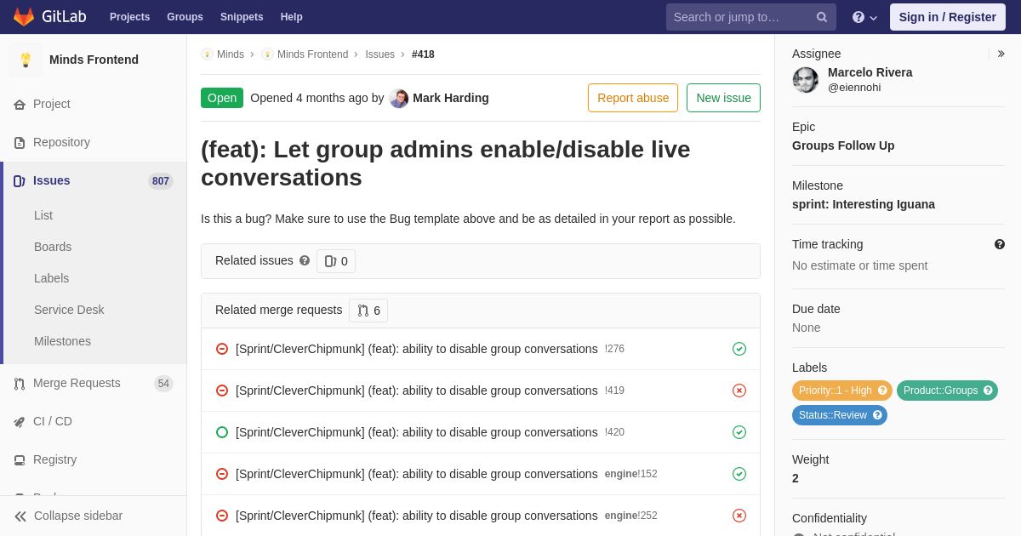Open Marcelo Rivera assignee profile link

click(870, 72)
